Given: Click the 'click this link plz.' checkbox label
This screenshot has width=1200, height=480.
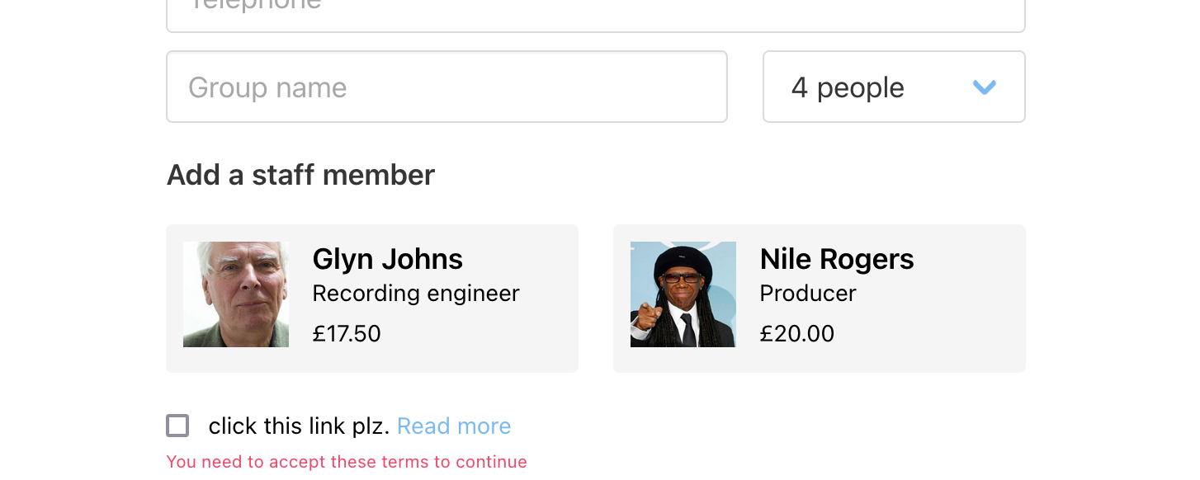Looking at the screenshot, I should coord(299,426).
